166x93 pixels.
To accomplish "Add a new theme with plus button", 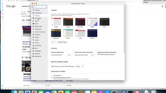I will coord(52,42).
